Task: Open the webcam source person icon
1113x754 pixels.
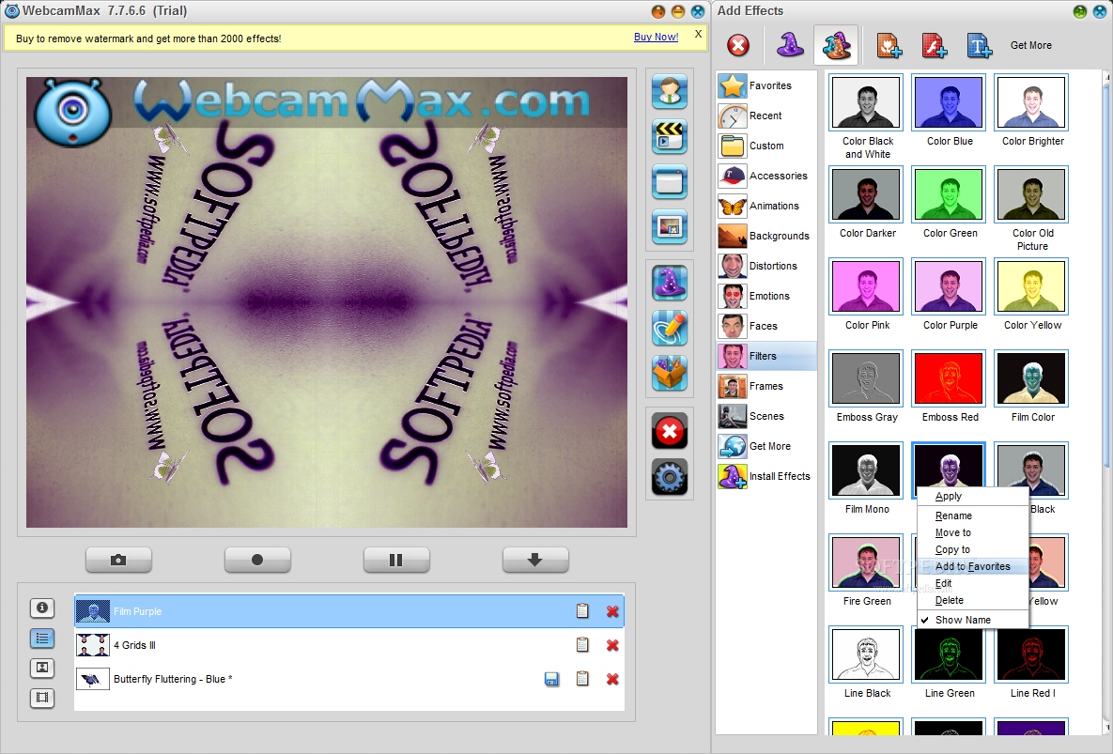Action: click(x=670, y=91)
